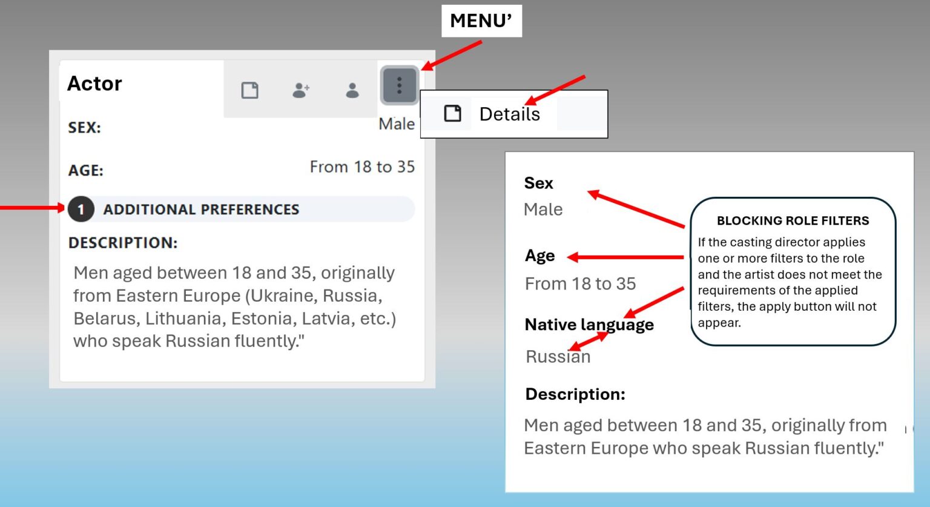Image resolution: width=930 pixels, height=507 pixels.
Task: Click the AGE label on Actor card
Action: click(x=85, y=171)
